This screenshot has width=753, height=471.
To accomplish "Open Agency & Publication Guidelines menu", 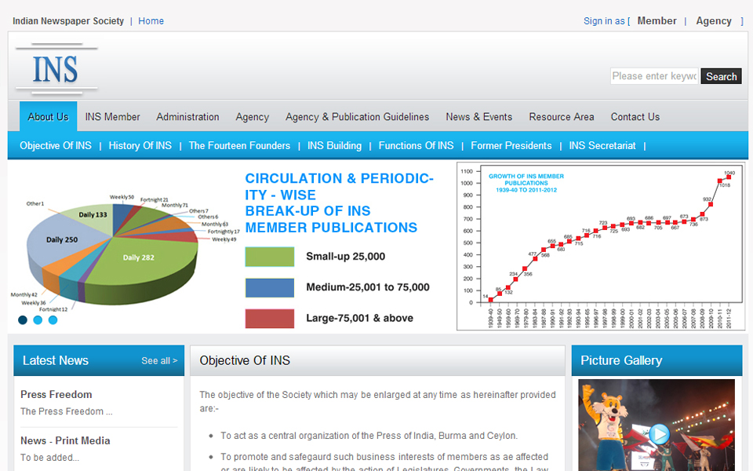I will [357, 117].
